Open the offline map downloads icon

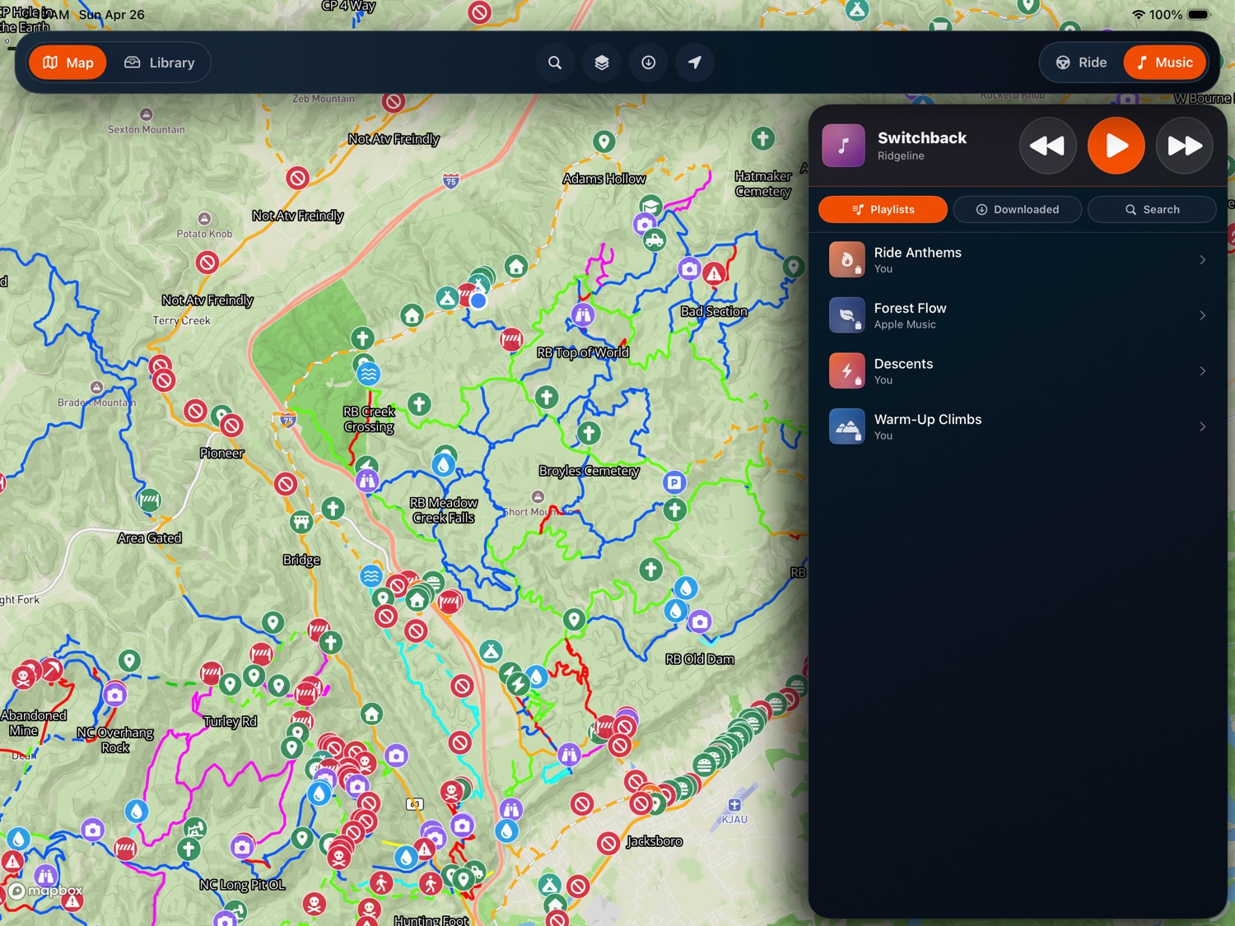pyautogui.click(x=649, y=62)
